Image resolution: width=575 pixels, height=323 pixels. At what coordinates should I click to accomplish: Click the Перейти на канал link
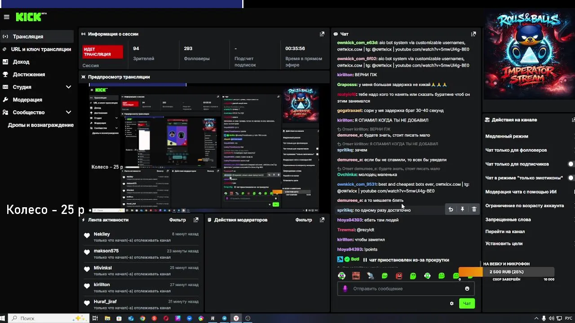pyautogui.click(x=505, y=231)
